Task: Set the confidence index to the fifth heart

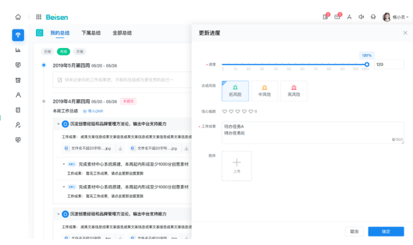Action: click(x=251, y=111)
